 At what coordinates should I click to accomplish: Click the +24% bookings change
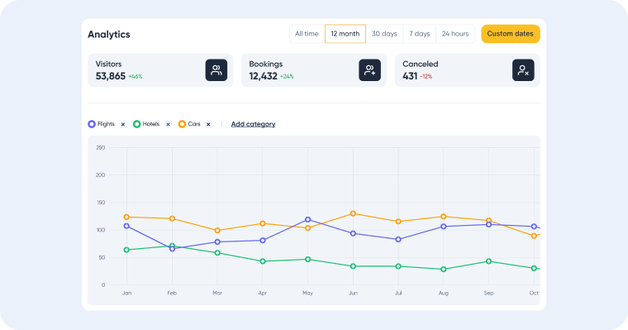(x=287, y=77)
